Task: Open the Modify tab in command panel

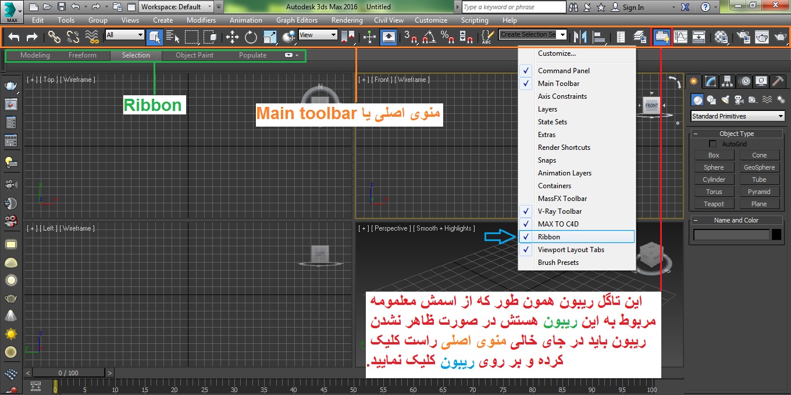Action: tap(710, 81)
